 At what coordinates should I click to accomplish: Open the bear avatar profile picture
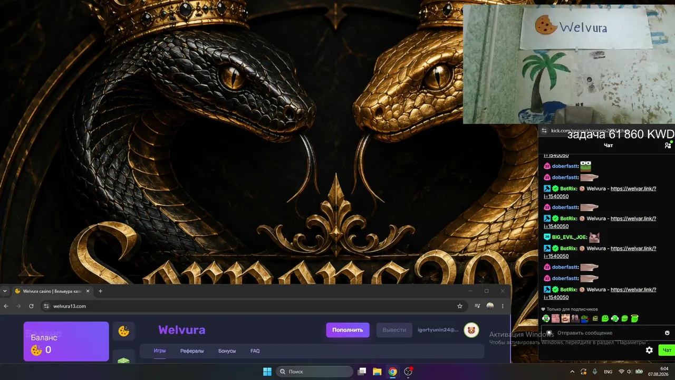tap(471, 330)
